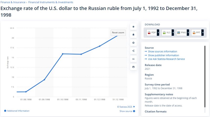Open Financial Instruments & Investments breadcrumb

(51, 2)
